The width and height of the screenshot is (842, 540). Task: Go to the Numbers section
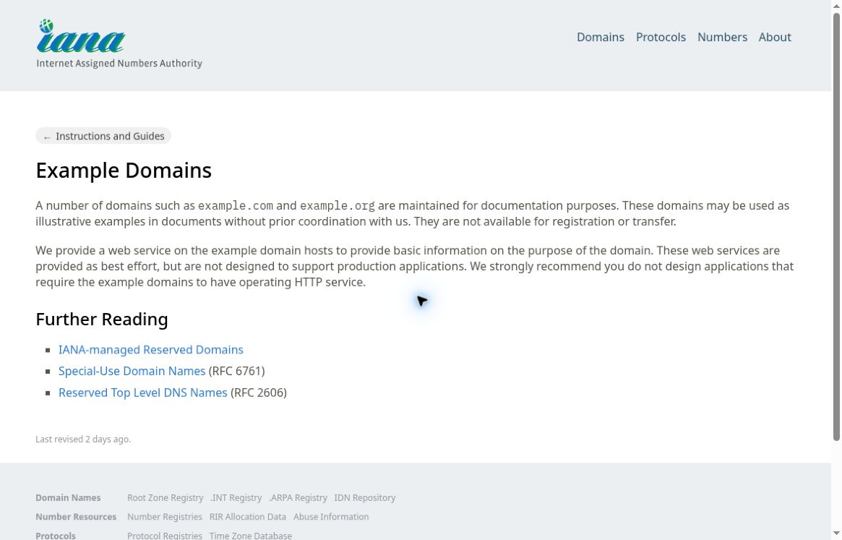click(x=722, y=37)
